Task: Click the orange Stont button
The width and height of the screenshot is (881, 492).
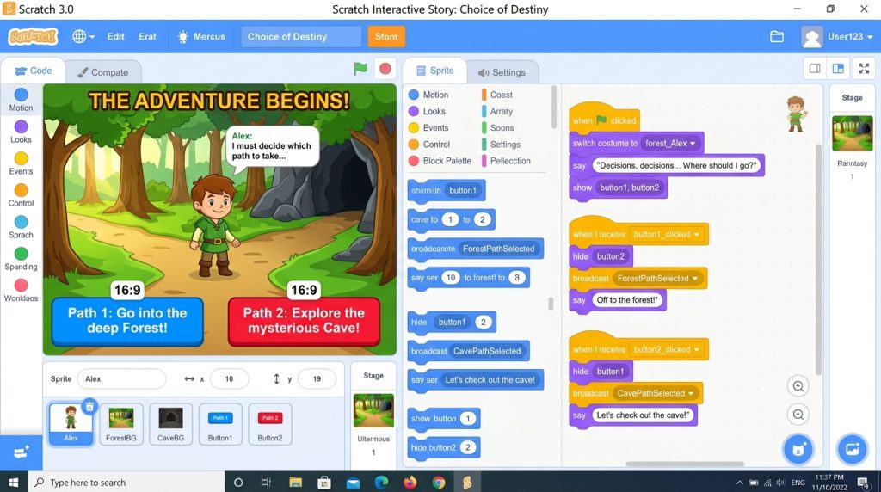Action: [x=386, y=36]
